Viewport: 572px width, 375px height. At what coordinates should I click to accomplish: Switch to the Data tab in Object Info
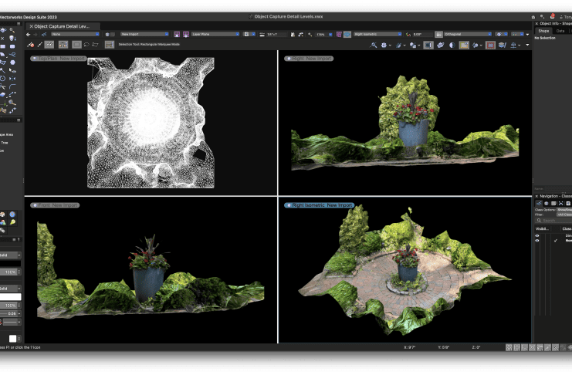point(560,31)
